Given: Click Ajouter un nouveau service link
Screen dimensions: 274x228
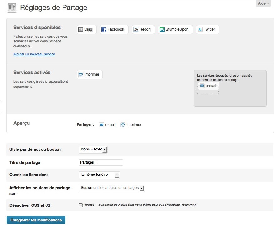Looking at the screenshot, I should [x=34, y=54].
